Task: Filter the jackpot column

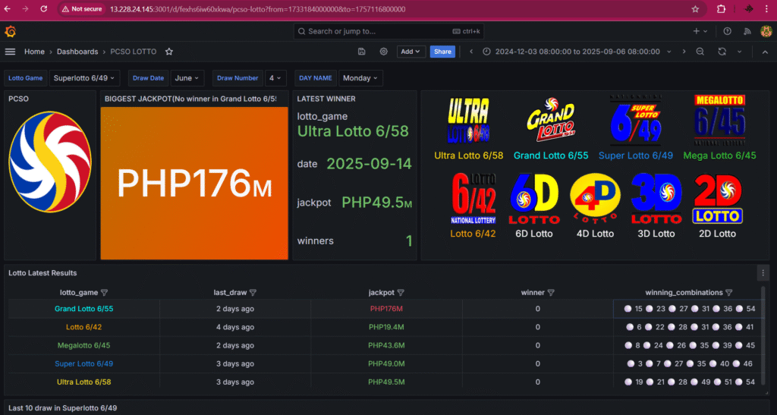Action: (x=401, y=293)
